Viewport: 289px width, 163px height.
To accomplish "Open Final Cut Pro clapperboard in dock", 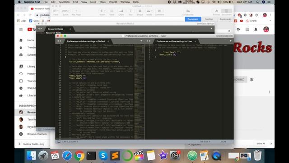I will pos(139,156).
